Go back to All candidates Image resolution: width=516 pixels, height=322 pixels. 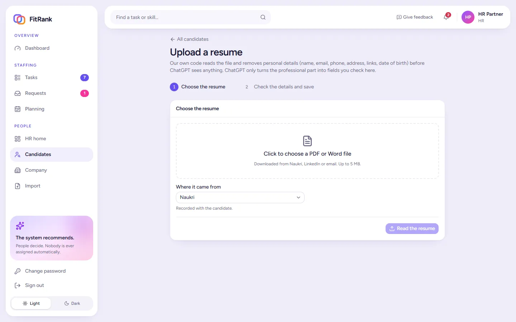(x=189, y=39)
